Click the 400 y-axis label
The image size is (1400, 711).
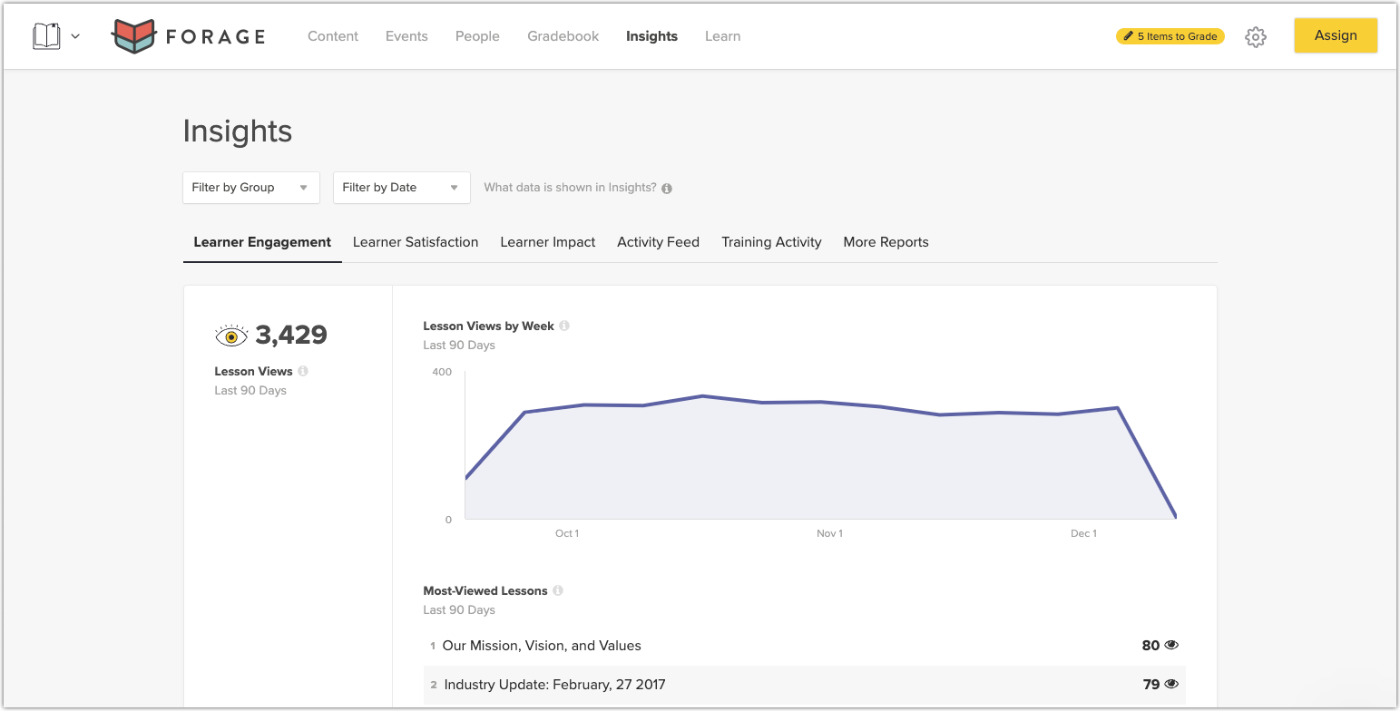(x=442, y=372)
